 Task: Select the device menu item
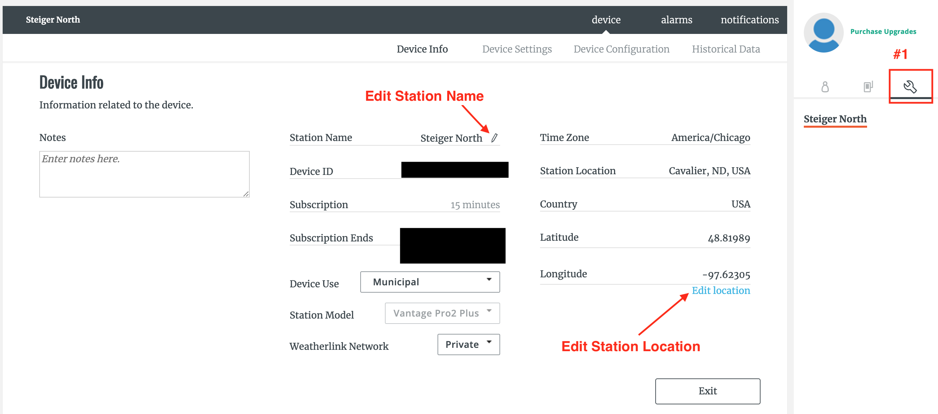[x=606, y=20]
